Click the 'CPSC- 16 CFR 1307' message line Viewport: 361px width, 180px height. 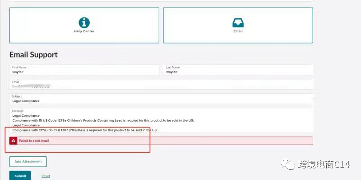(85, 130)
